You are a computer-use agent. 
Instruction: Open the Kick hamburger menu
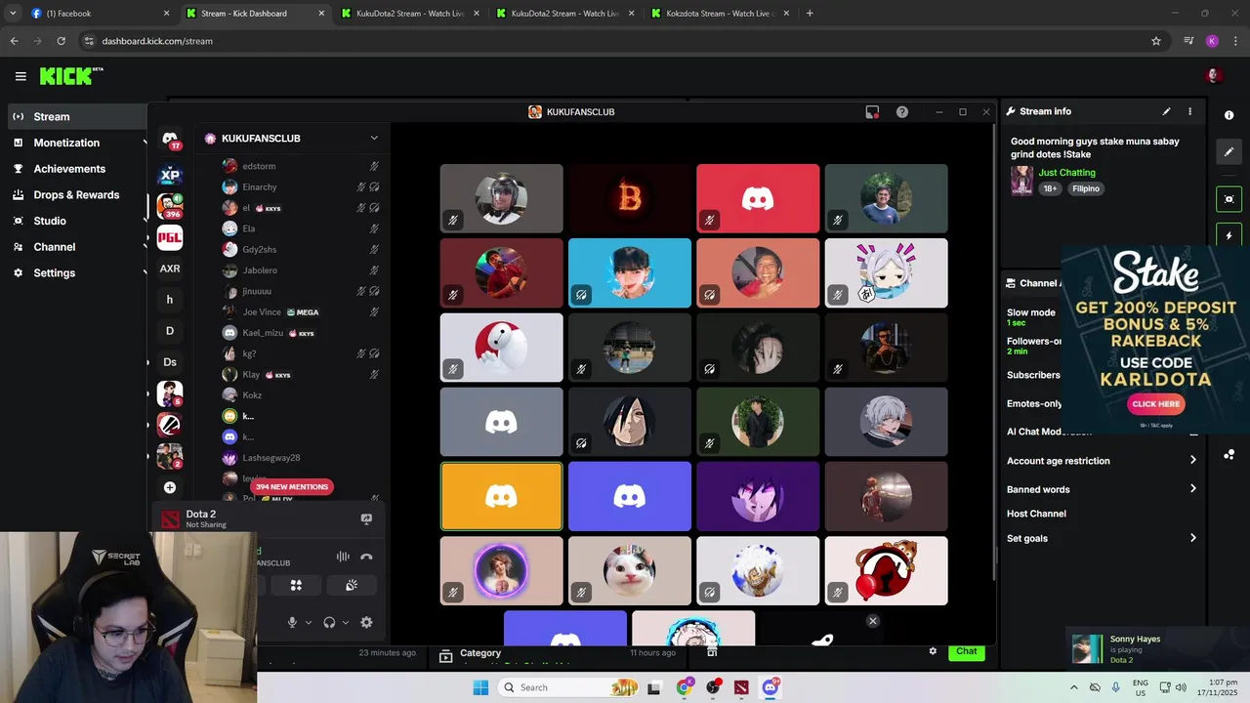click(21, 76)
